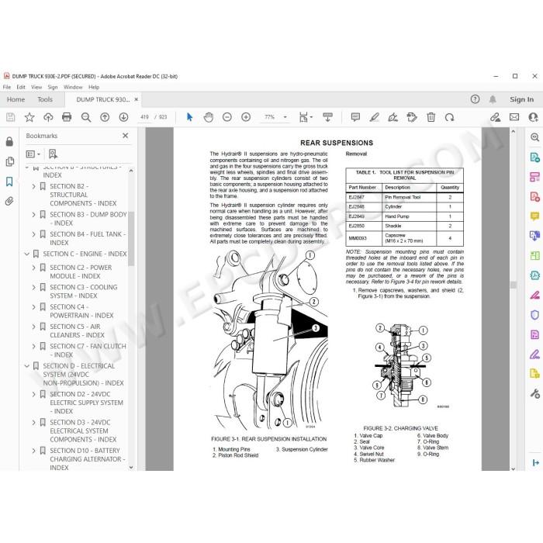Screen dimensions: 543x543
Task: Open notifications bell
Action: (493, 100)
